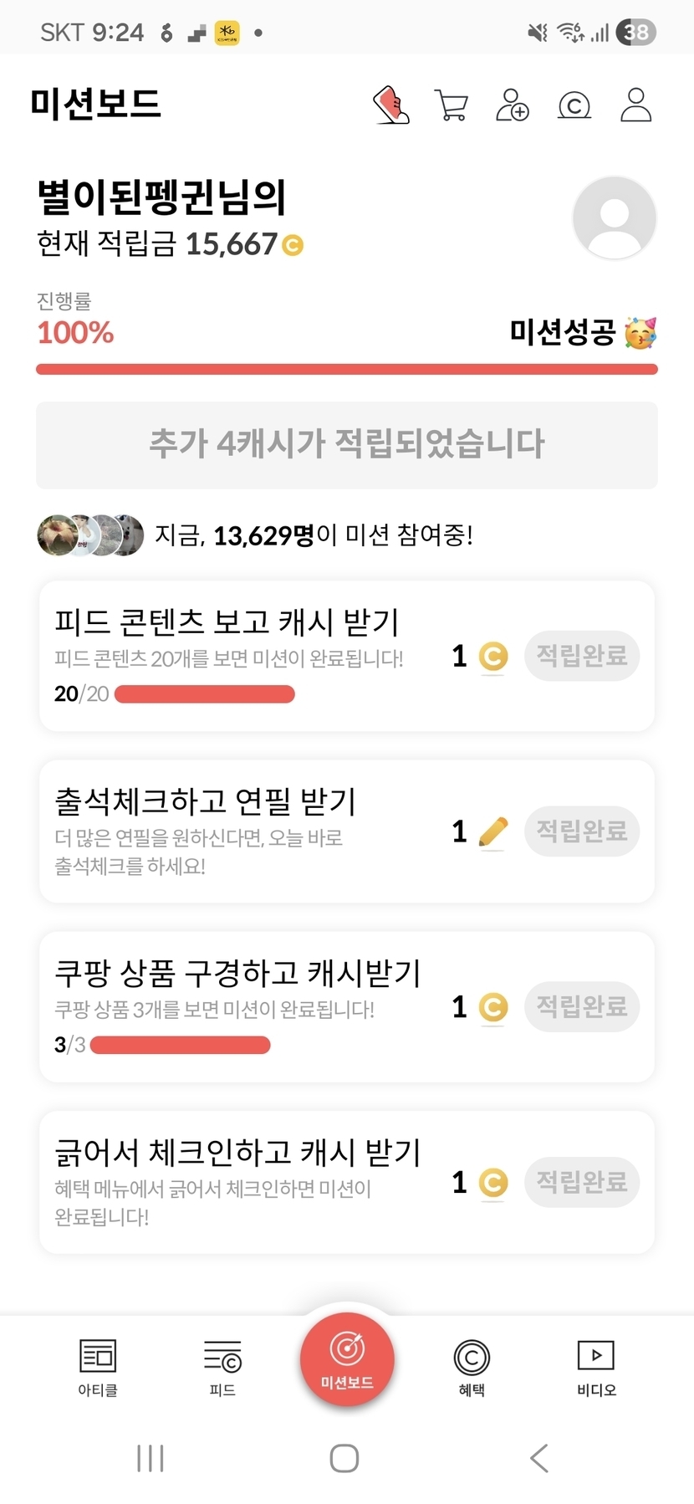Tap the 추가 4캐시가 적립되었습니다 banner

click(347, 445)
